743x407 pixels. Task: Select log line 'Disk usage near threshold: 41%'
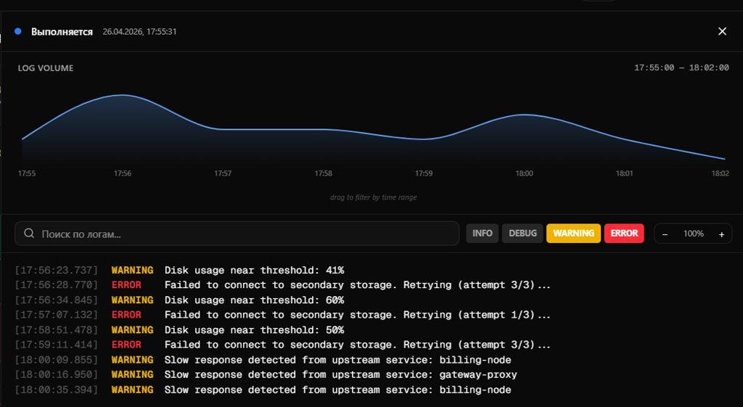pos(254,270)
